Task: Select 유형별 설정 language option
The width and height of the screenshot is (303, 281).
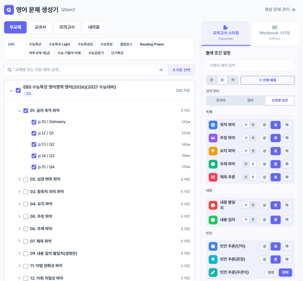Action: [280, 100]
